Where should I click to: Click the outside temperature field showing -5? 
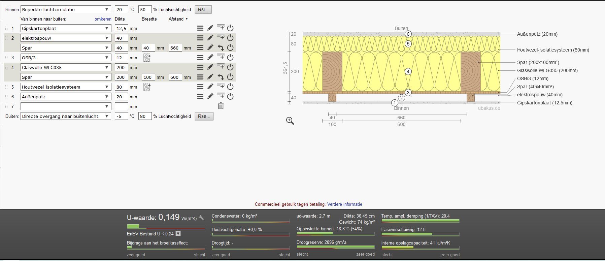(121, 116)
